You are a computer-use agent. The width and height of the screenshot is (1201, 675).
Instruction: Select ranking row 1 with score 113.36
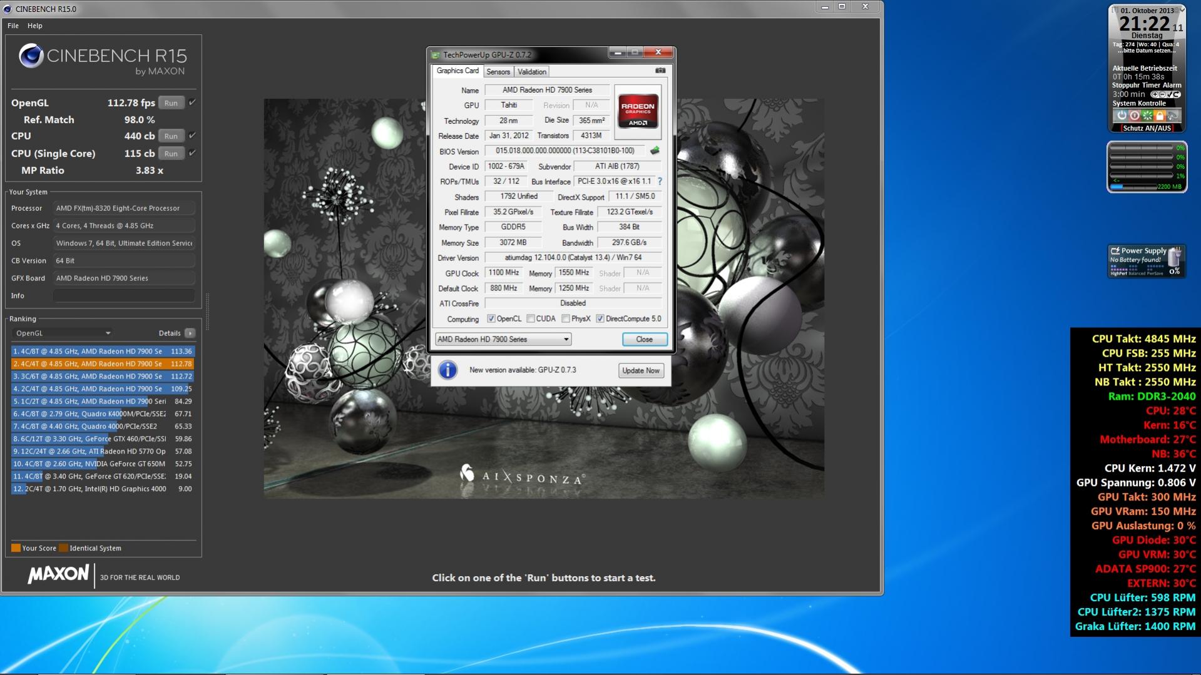coord(103,352)
